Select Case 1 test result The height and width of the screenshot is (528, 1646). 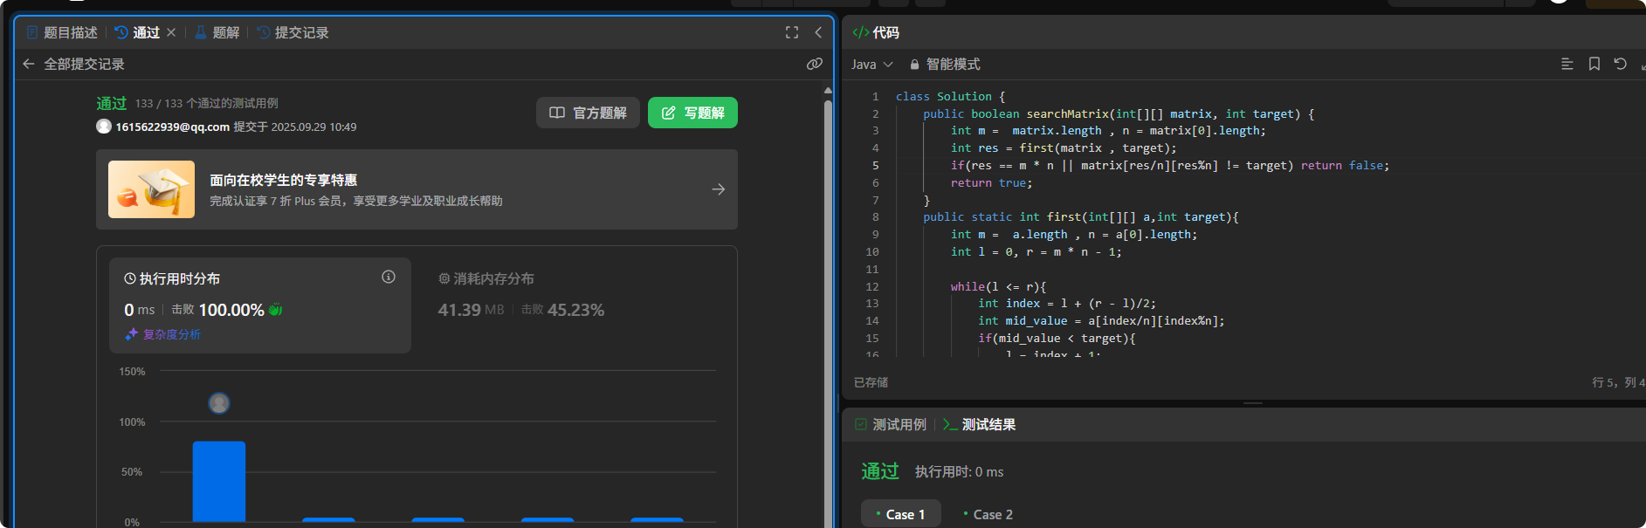pyautogui.click(x=900, y=514)
